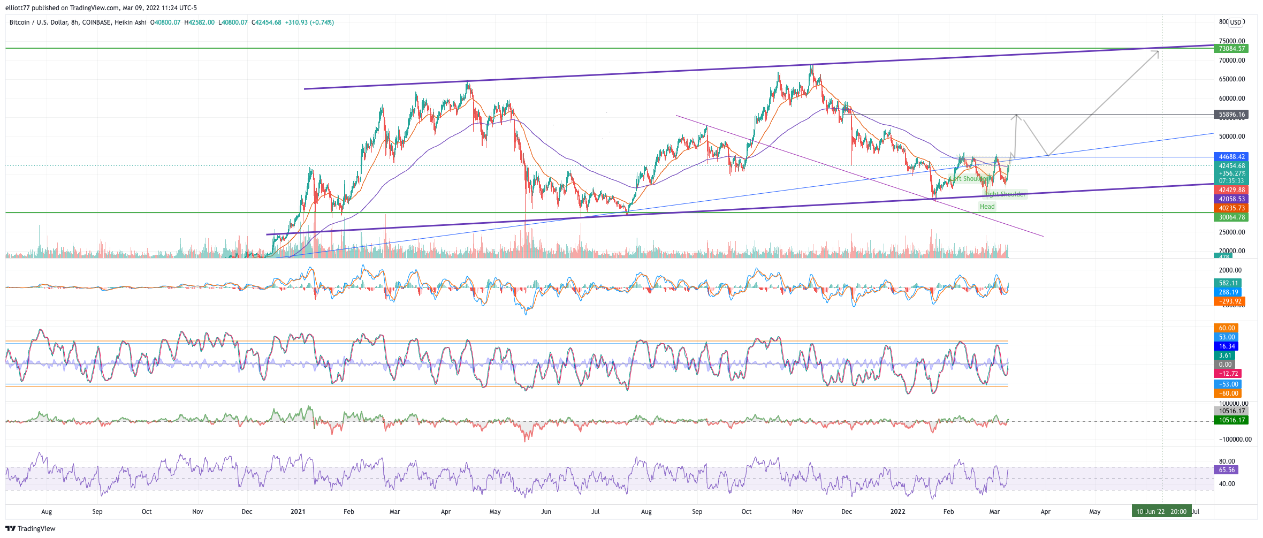Viewport: 1263px width, 538px height.
Task: Click the -100000.00 indicator axis tick
Action: 1235,440
